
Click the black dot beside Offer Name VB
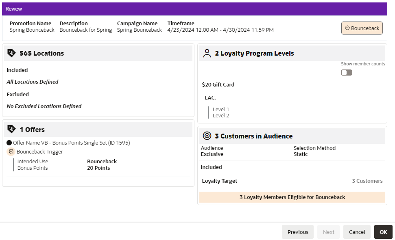coord(9,143)
